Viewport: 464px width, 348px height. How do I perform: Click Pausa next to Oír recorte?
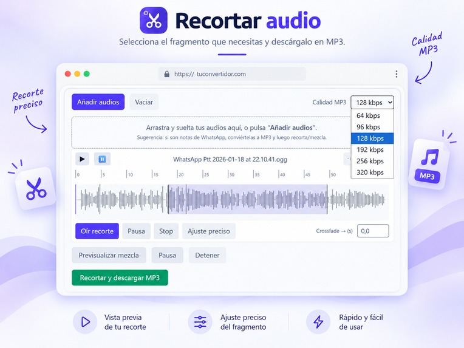click(x=137, y=231)
